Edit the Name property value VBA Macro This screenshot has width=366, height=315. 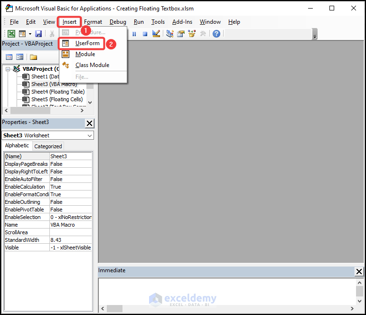[71, 225]
